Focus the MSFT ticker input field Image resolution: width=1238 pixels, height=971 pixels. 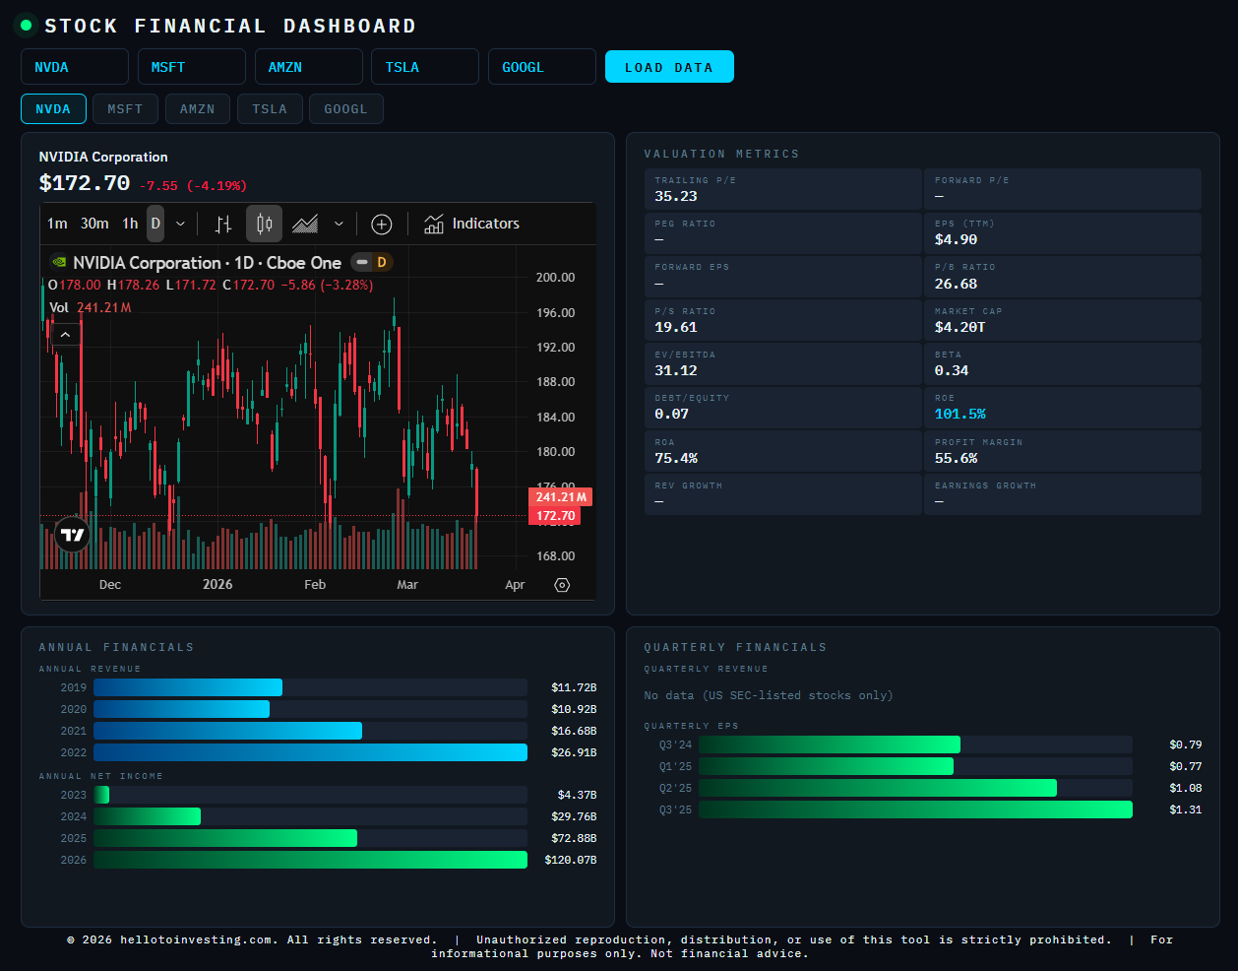[x=192, y=67]
